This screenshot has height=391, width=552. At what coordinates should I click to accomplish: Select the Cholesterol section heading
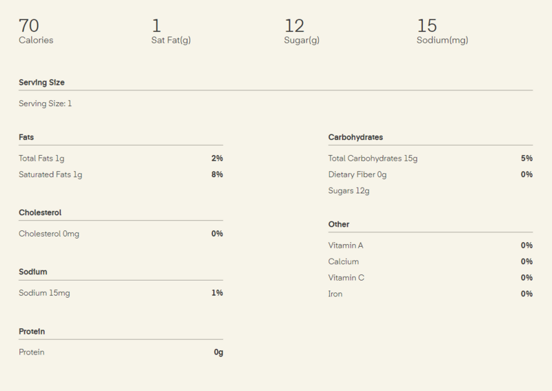point(40,212)
